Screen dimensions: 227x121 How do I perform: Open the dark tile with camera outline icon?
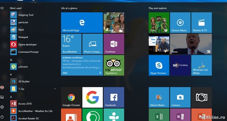[202, 97]
